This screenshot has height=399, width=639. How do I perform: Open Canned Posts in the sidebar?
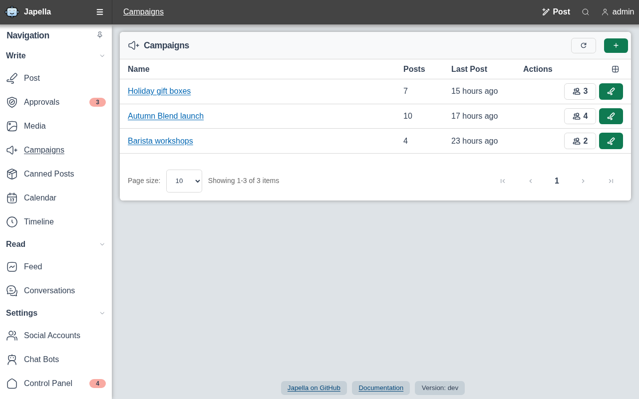pos(56,174)
